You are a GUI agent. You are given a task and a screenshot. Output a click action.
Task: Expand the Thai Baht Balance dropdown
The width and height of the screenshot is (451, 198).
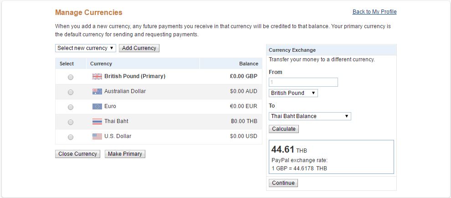click(310, 116)
